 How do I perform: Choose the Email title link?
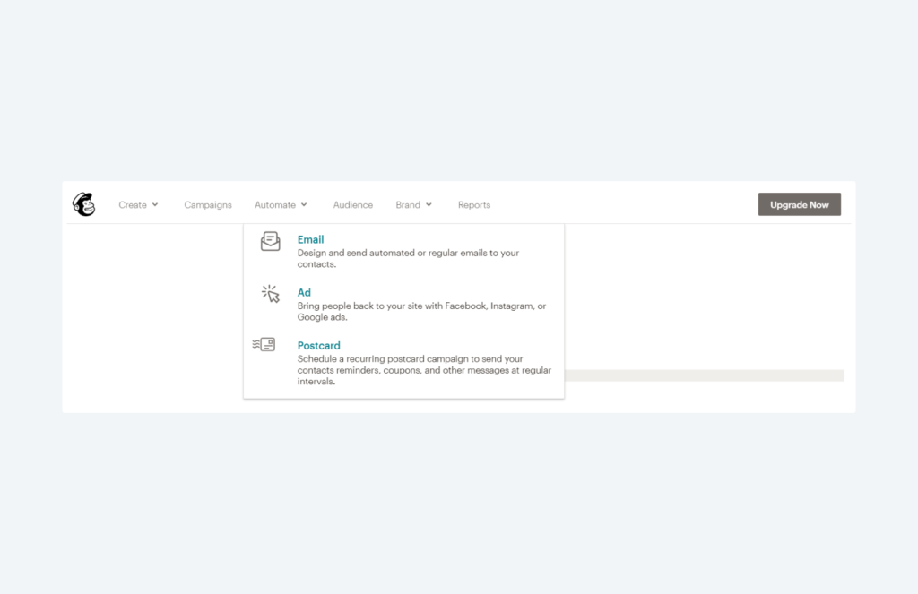point(310,240)
